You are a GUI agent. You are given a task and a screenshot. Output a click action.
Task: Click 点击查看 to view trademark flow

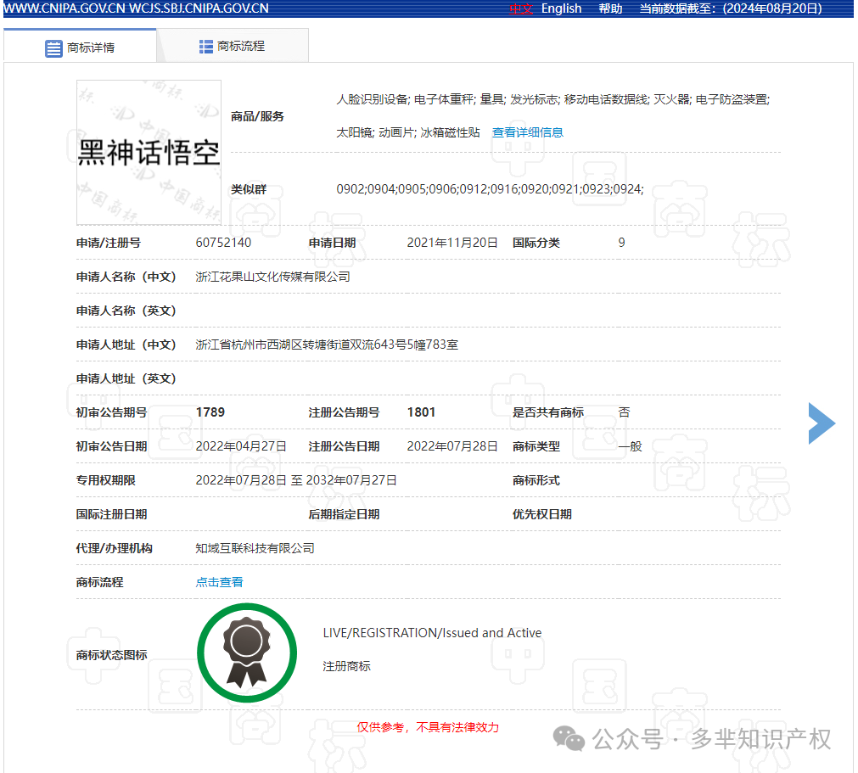(218, 582)
